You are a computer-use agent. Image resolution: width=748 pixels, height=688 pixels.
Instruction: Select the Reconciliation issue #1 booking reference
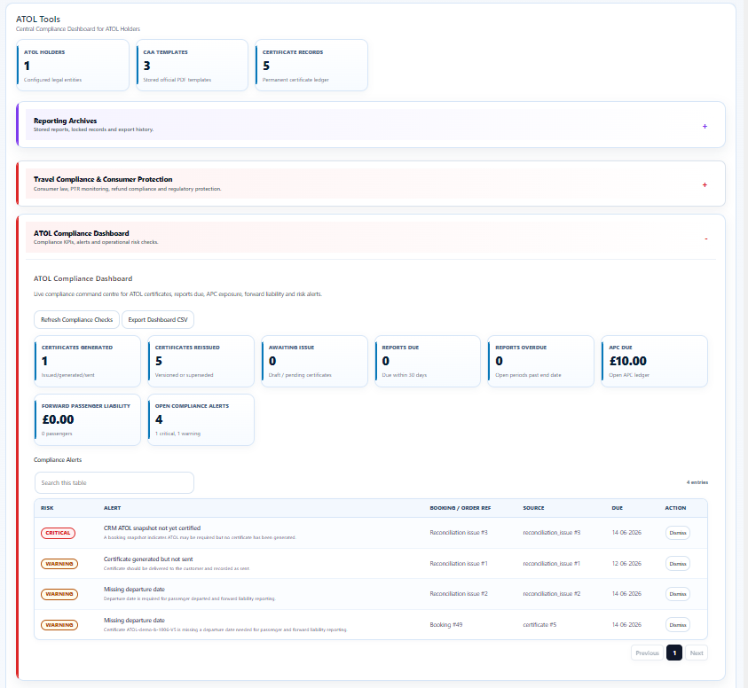(459, 564)
